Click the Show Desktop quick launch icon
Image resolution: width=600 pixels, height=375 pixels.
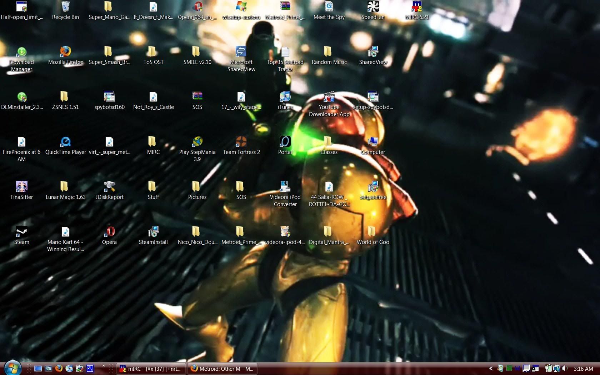coord(38,369)
